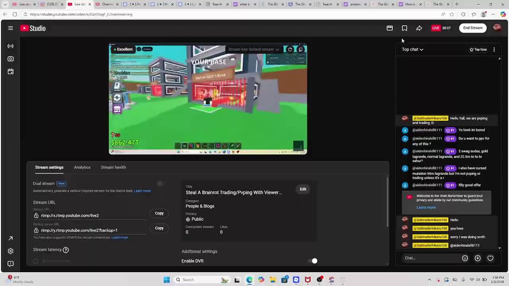Switch to the Analytics tab
Screen dimensions: 509x286
click(82, 167)
